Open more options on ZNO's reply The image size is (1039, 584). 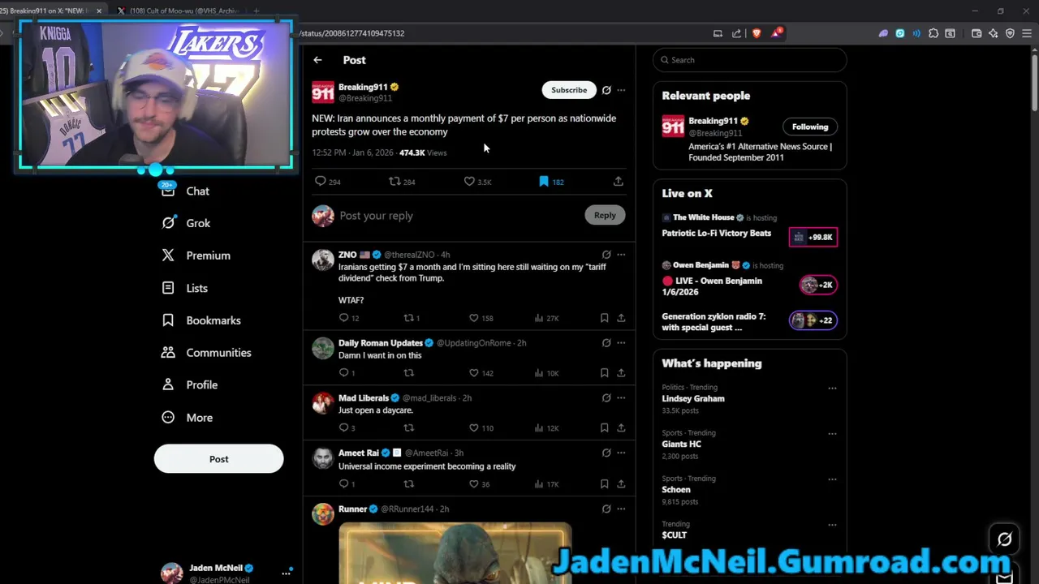click(621, 255)
